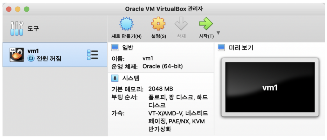This screenshot has width=327, height=140.
Task: Click the vm1 preview thumbnail screen
Action: [270, 87]
